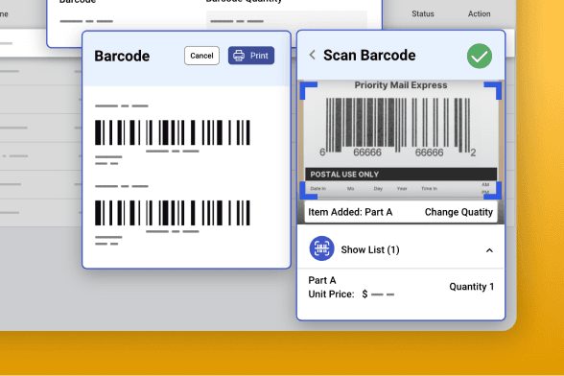Viewport: 564px width, 376px height.
Task: Click the Quantity 1 label
Action: (472, 287)
